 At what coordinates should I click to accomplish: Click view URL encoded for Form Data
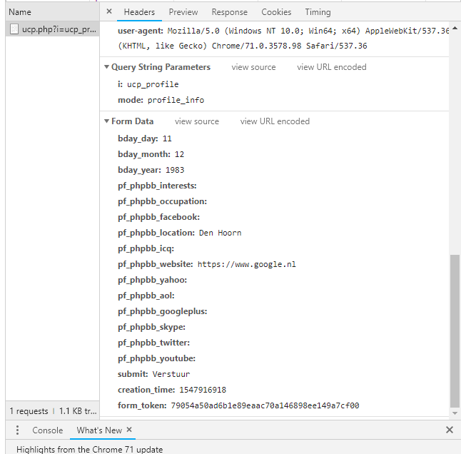[275, 121]
